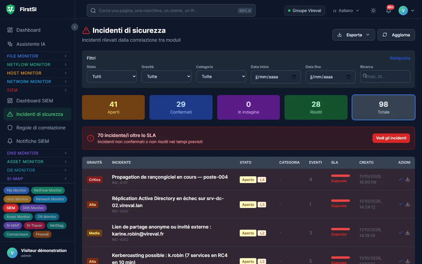Filter by the 0 In indagine card
The width and height of the screenshot is (422, 264).
[x=249, y=107]
